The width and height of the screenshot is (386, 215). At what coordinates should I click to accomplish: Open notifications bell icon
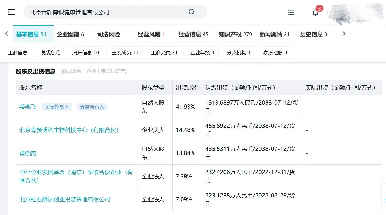click(315, 12)
